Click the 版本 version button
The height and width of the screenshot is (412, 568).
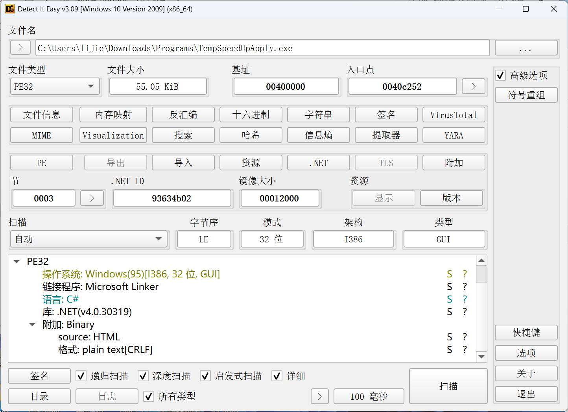452,198
